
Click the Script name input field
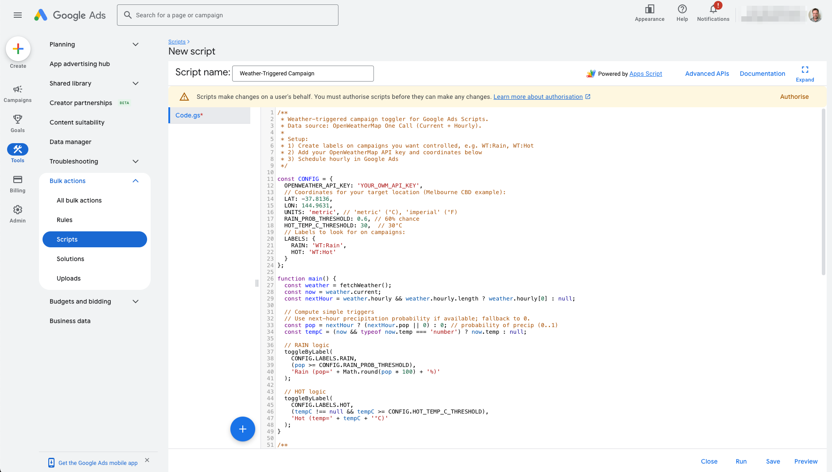click(303, 73)
